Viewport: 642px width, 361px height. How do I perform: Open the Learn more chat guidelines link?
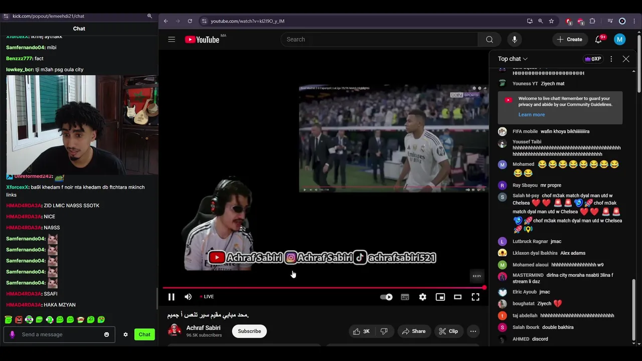pyautogui.click(x=531, y=115)
